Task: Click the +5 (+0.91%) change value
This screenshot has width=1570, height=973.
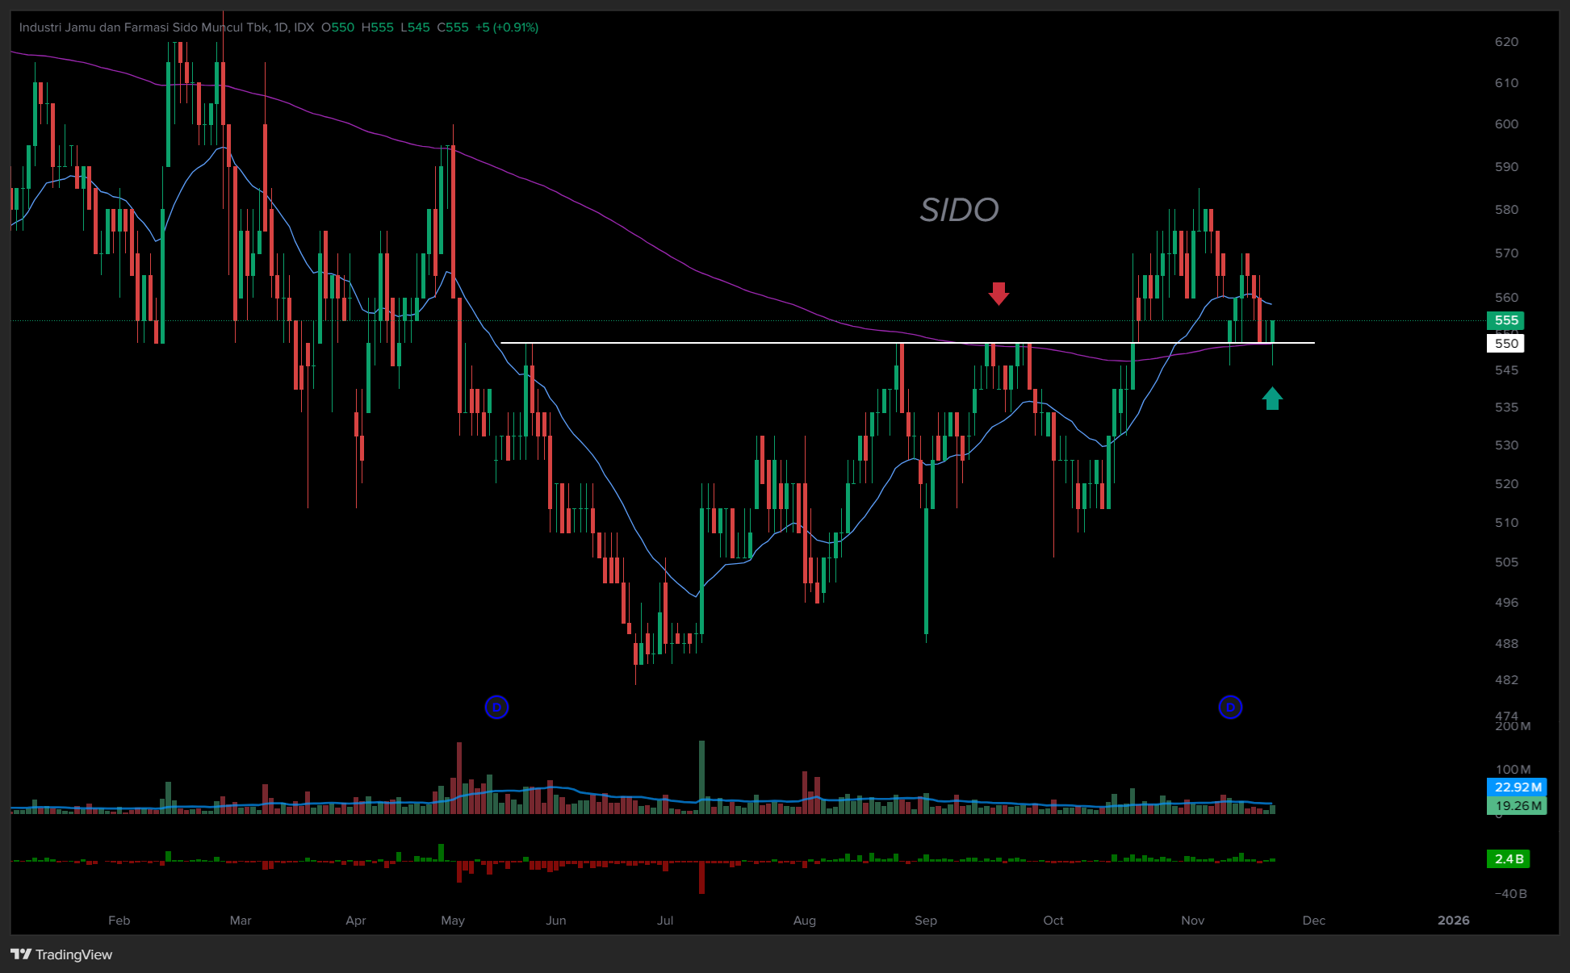Action: pos(506,27)
